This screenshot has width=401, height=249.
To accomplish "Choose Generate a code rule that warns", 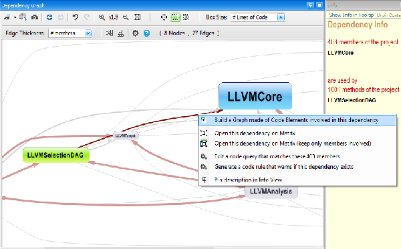I will (284, 167).
